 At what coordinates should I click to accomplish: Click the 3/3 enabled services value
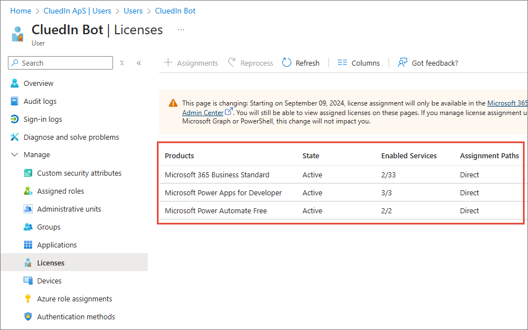coord(386,193)
